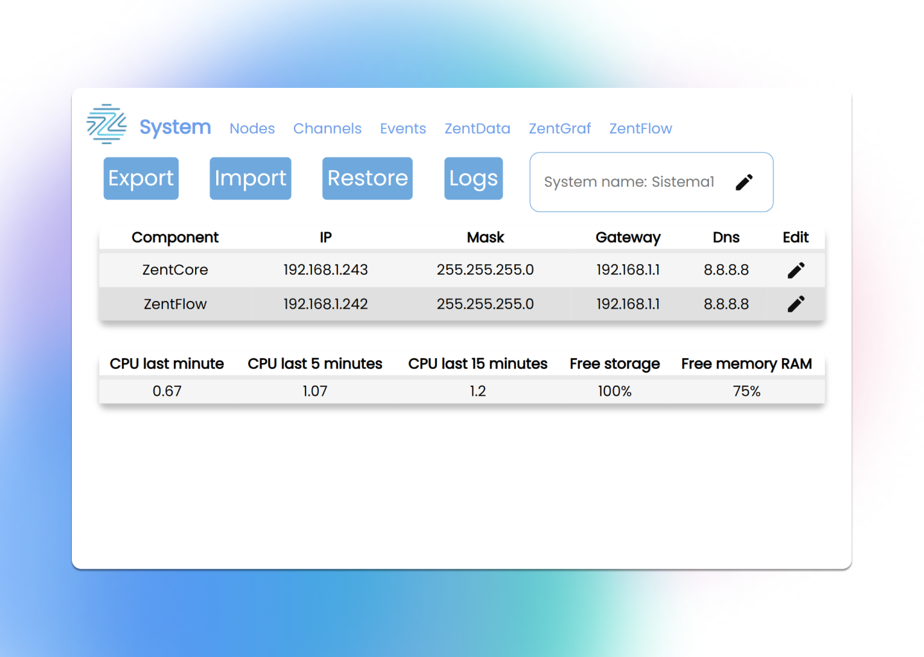Screen dimensions: 924x657
Task: Click the IP address 192.168.1.242
Action: click(325, 304)
